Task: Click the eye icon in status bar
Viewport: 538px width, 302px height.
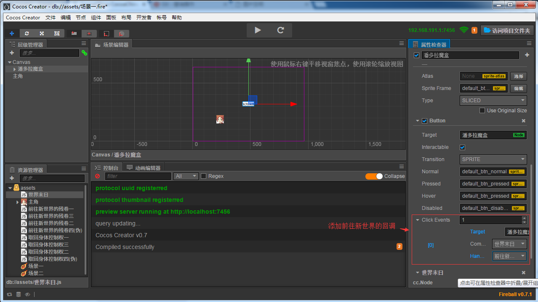Action: point(27,294)
